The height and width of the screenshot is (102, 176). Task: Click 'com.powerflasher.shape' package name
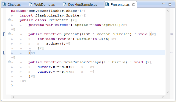pos(53,11)
